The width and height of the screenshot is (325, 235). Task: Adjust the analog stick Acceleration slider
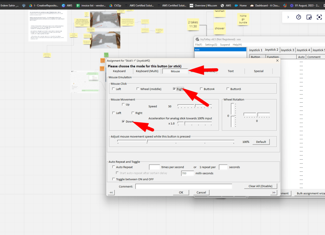(195, 123)
